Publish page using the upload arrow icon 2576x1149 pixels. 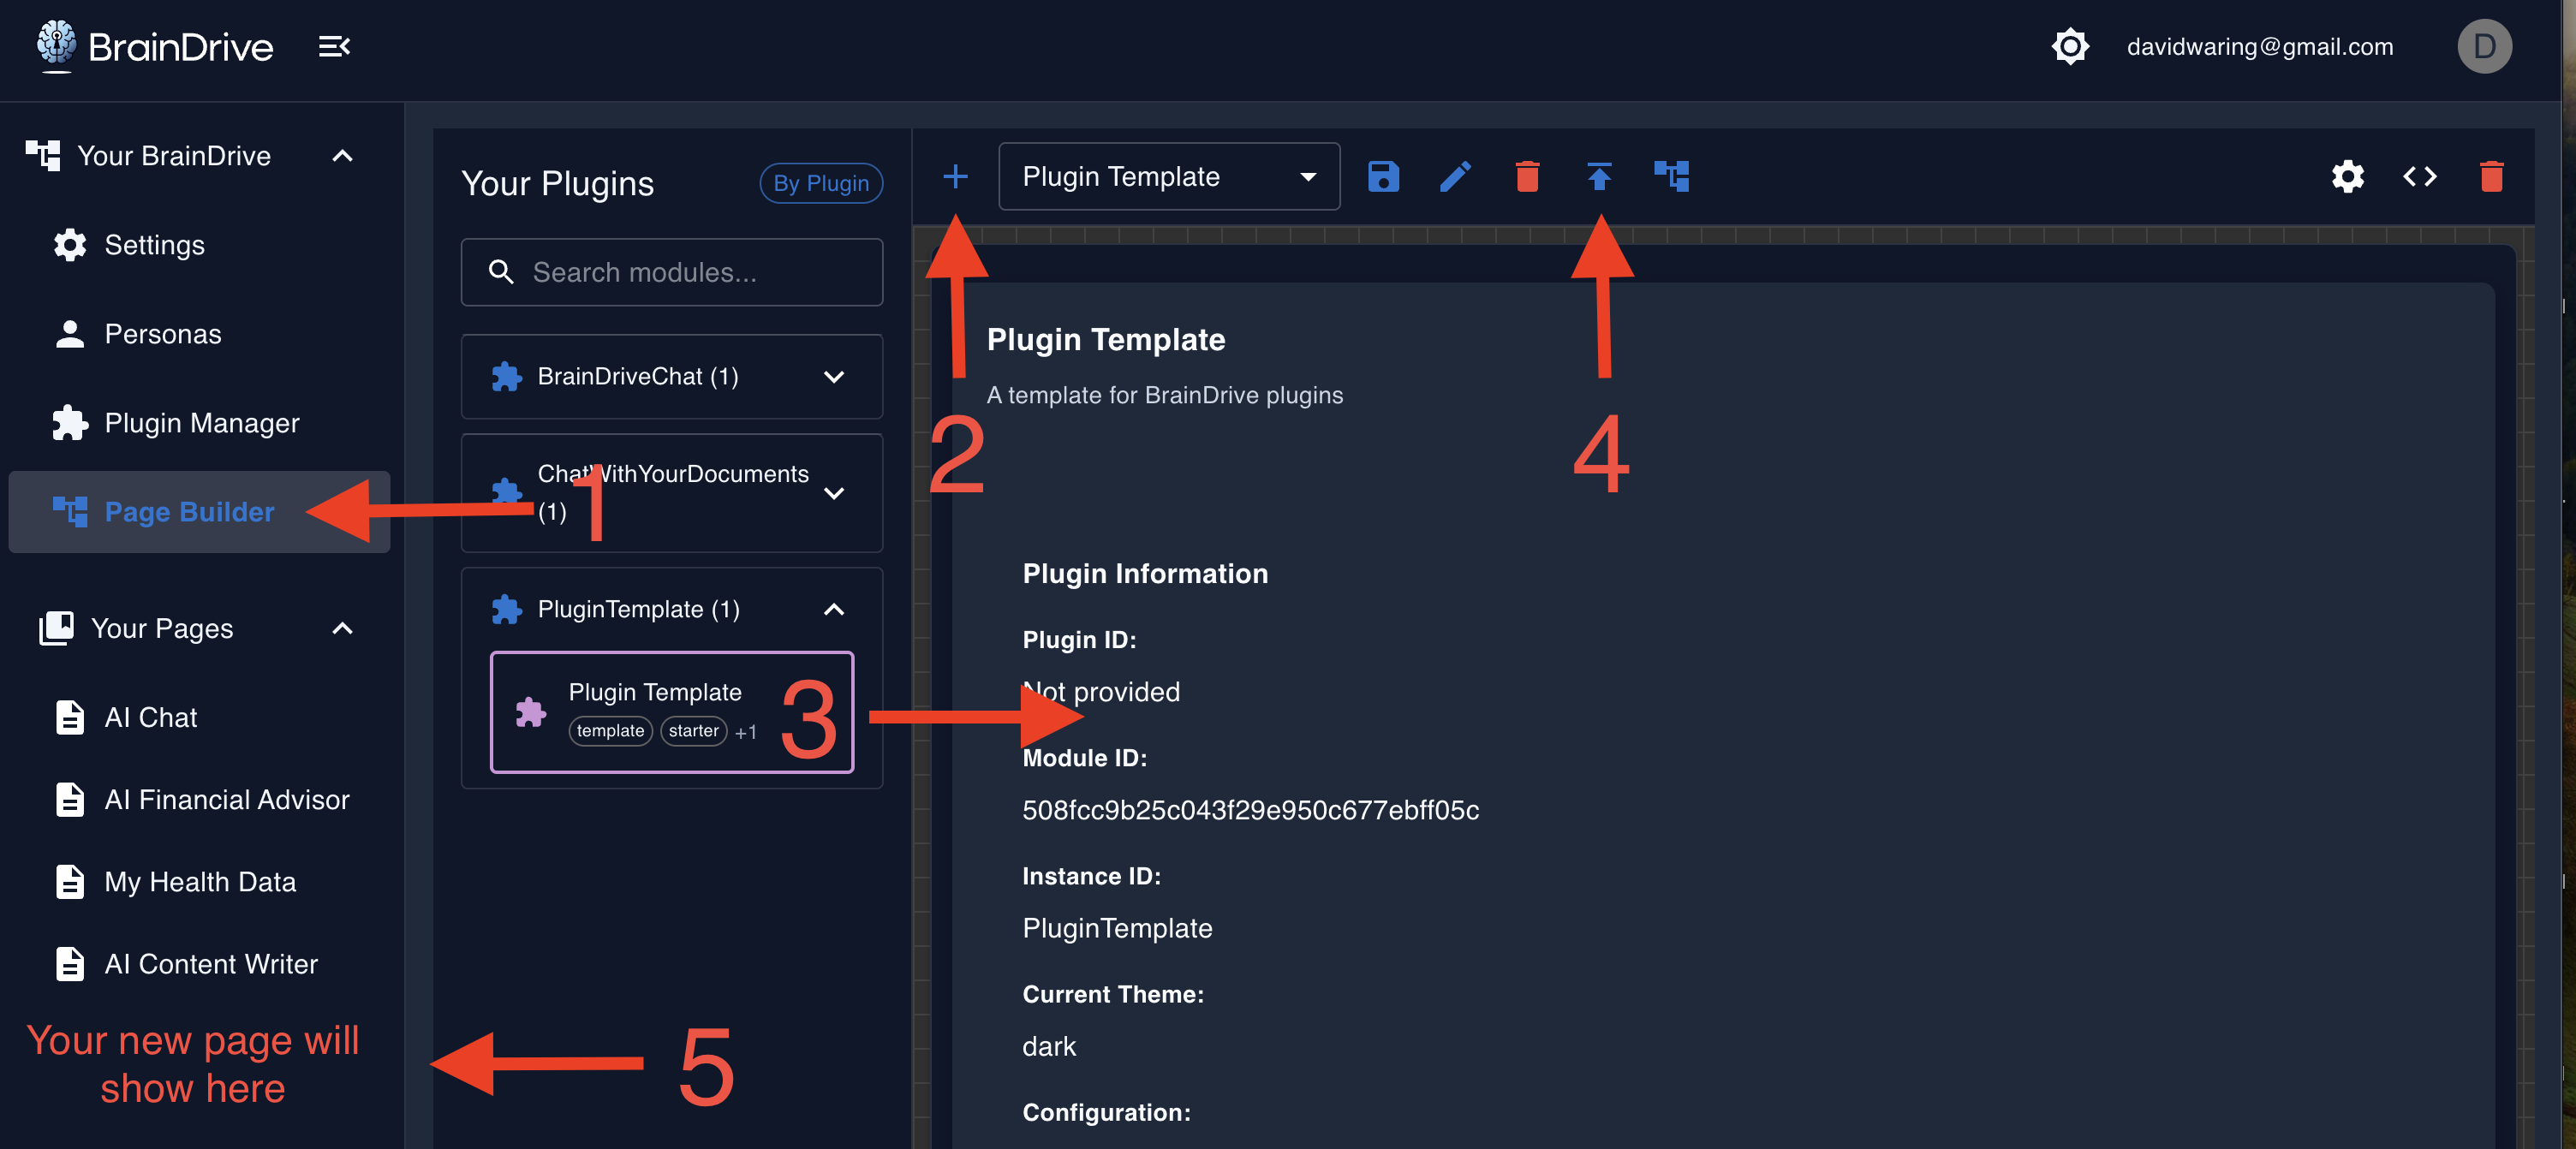point(1599,177)
